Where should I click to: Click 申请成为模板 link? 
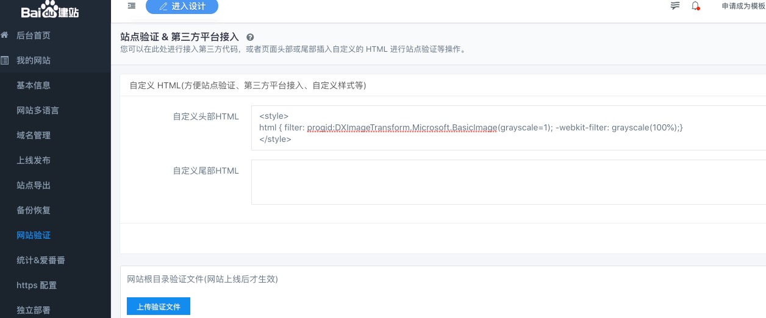pyautogui.click(x=743, y=7)
